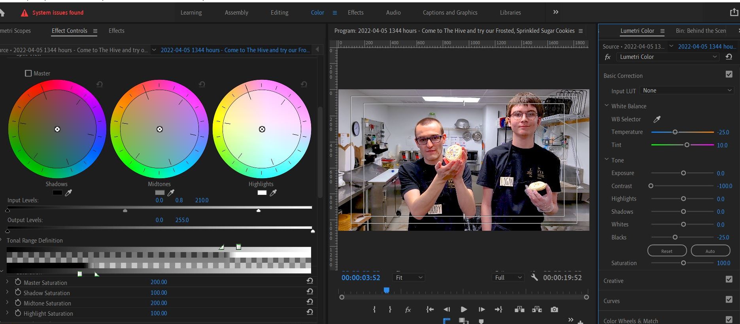The height and width of the screenshot is (324, 740).
Task: Reset the Master Saturation value
Action: tap(310, 281)
